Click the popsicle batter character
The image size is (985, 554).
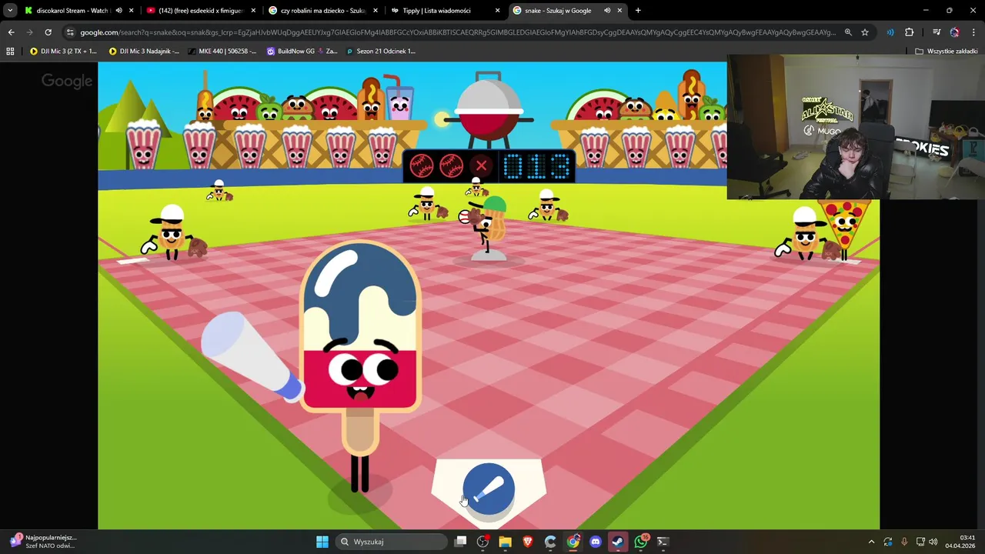[x=360, y=365]
